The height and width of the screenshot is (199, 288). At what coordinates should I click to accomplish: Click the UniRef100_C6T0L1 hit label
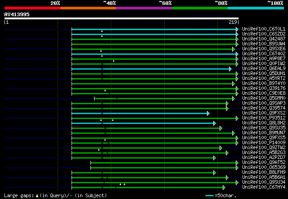click(x=264, y=29)
